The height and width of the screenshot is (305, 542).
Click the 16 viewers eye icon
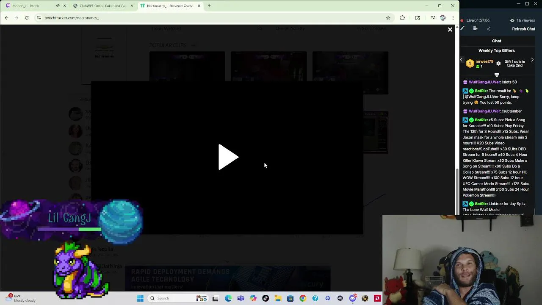click(x=512, y=20)
